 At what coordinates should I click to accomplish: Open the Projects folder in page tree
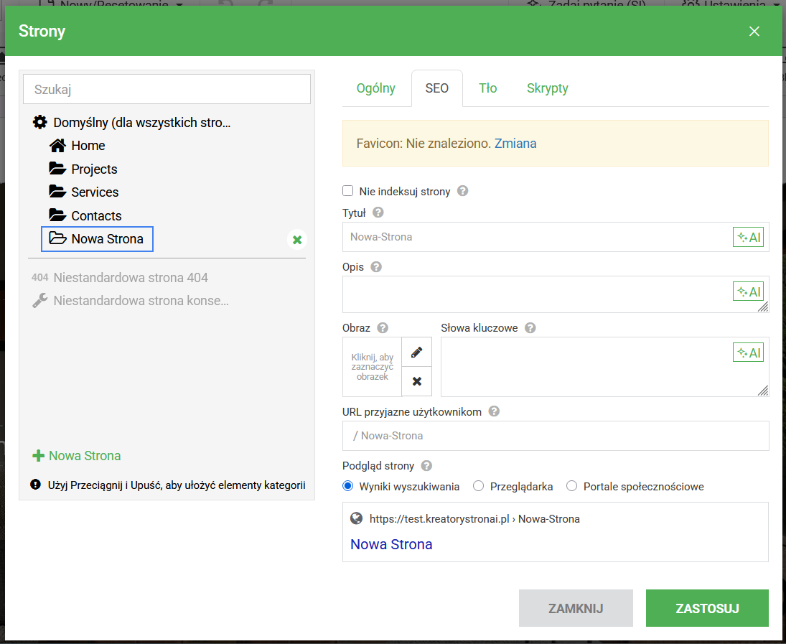click(x=93, y=169)
